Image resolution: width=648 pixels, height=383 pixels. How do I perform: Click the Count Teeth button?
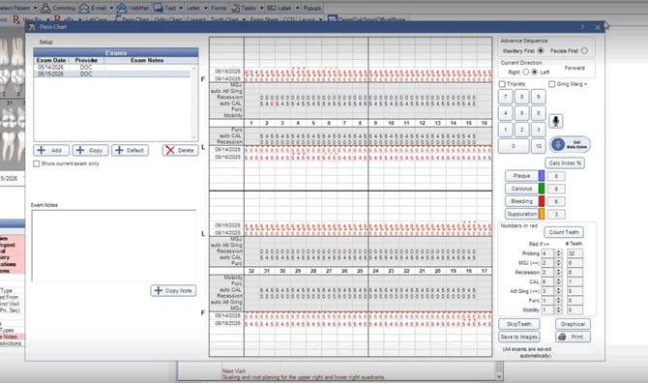[564, 232]
